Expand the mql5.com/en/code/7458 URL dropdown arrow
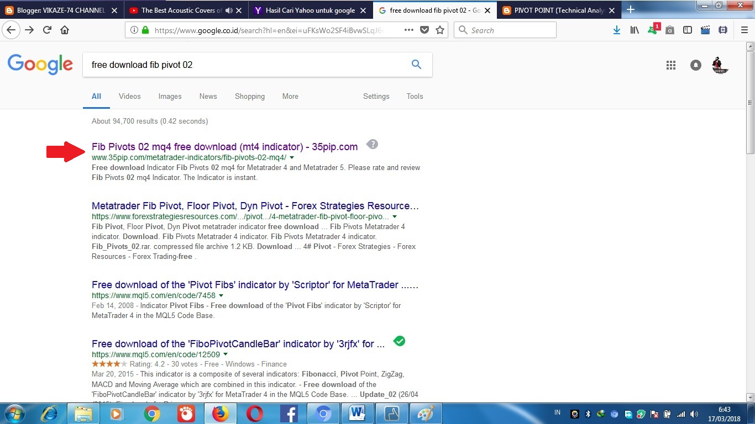The width and height of the screenshot is (755, 424). pyautogui.click(x=221, y=296)
